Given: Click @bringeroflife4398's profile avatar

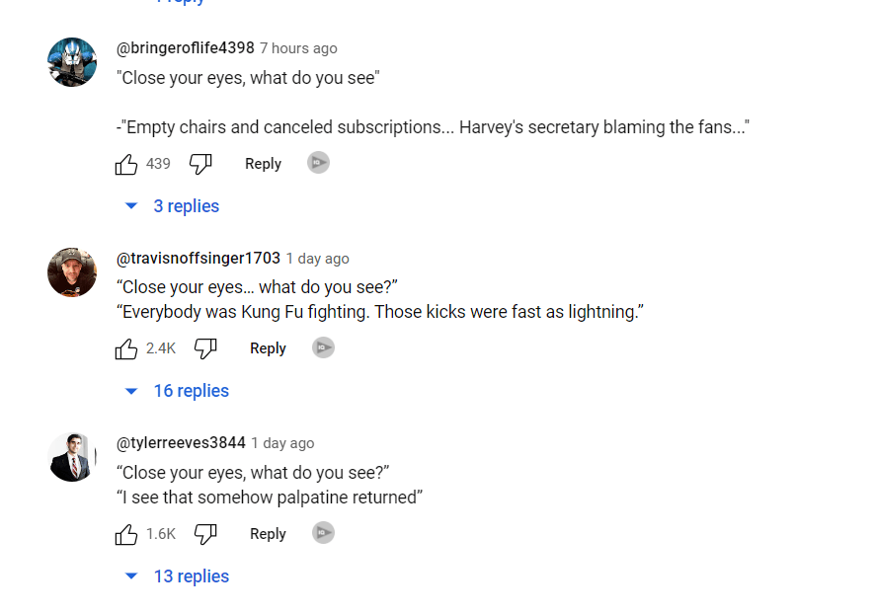Looking at the screenshot, I should [72, 62].
